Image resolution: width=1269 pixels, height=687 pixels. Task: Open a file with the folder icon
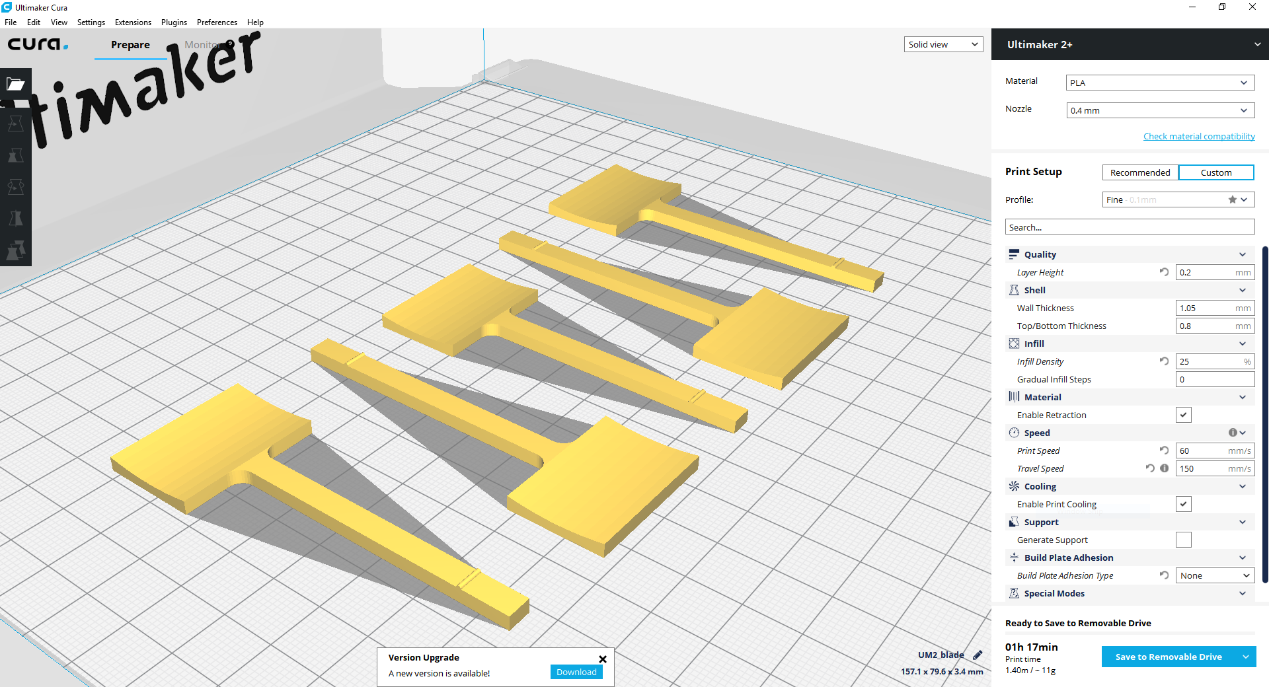pos(16,84)
